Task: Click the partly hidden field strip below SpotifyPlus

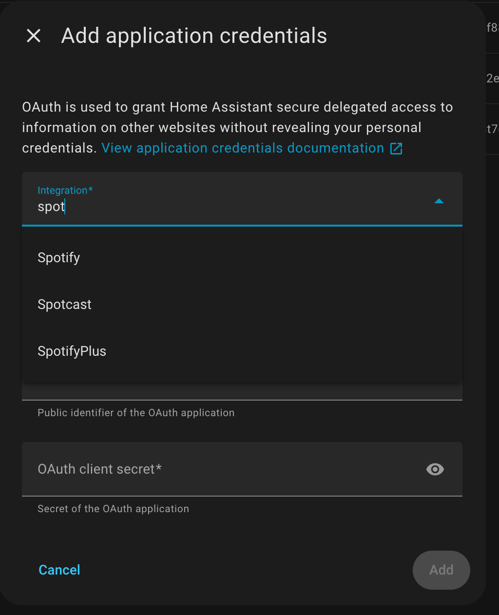Action: [x=242, y=391]
